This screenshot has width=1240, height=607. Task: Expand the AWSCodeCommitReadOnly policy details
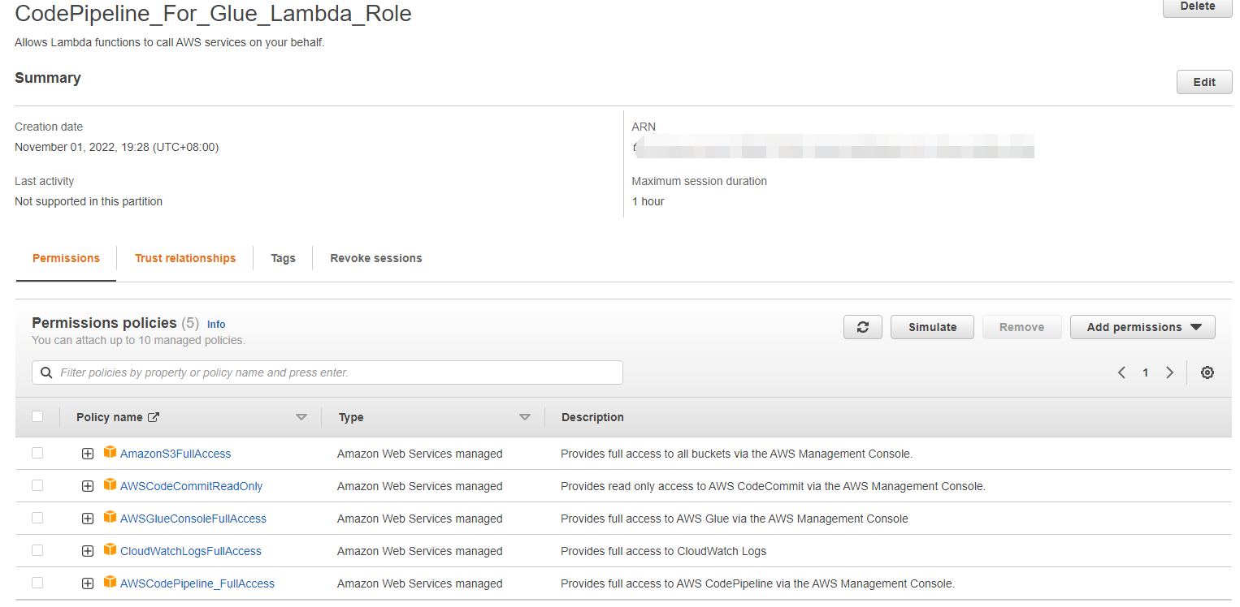point(88,486)
